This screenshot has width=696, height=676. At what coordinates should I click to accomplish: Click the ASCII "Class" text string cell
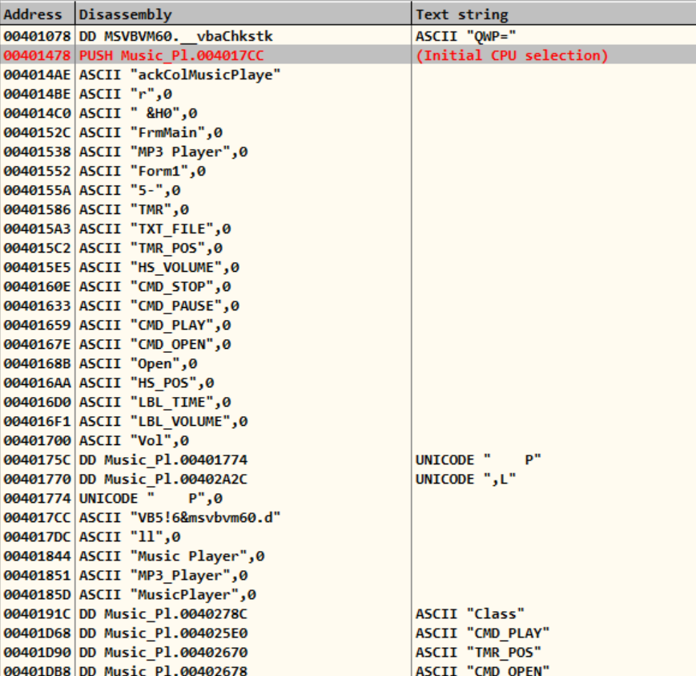tap(469, 613)
